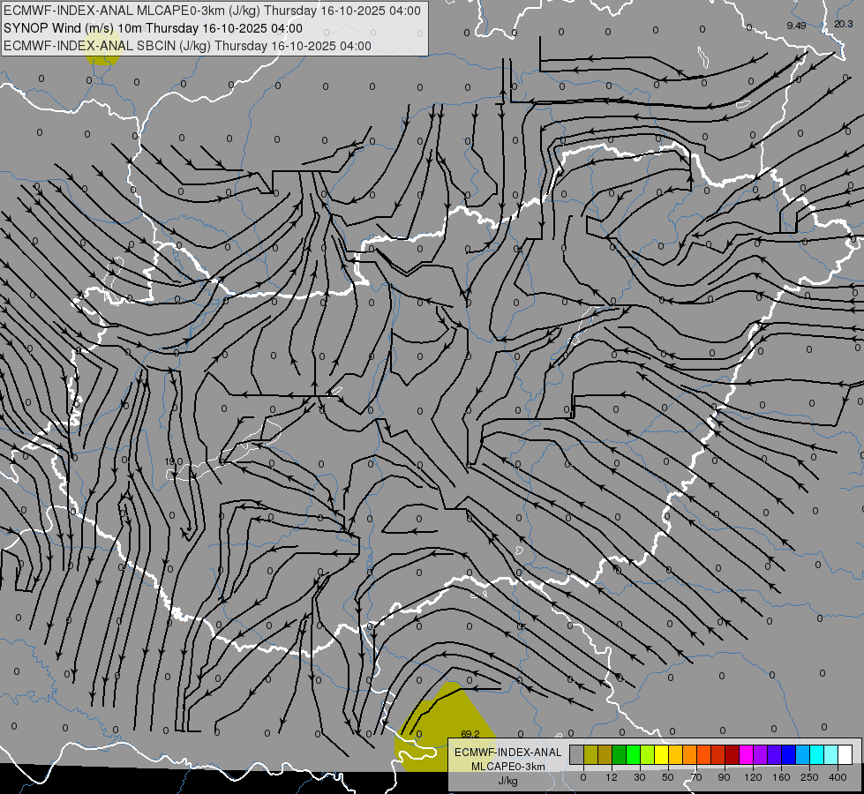The height and width of the screenshot is (794, 864).
Task: Select the pure blue legend swatch
Action: click(x=788, y=754)
